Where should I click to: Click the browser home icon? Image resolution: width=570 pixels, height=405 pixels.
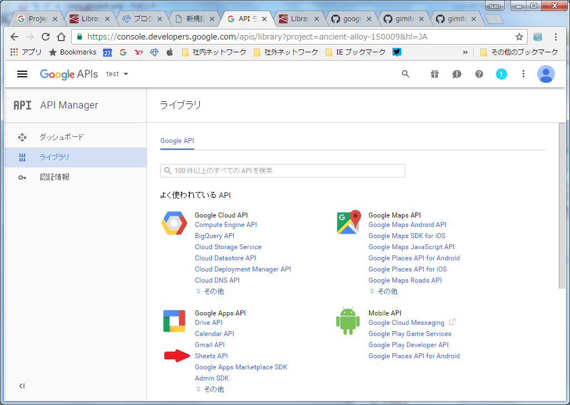pyautogui.click(x=61, y=37)
